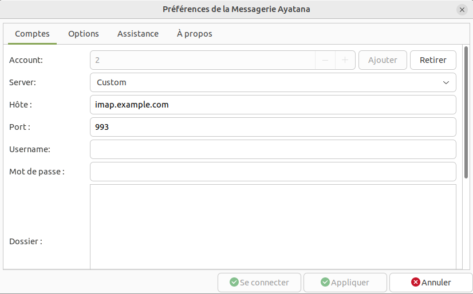Switch to the Comptes tab

pyautogui.click(x=32, y=34)
